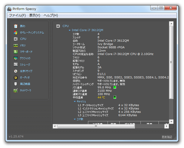This screenshot has width=184, height=148.
Task: Go to オペレーティングシステム label
Action: [32, 33]
